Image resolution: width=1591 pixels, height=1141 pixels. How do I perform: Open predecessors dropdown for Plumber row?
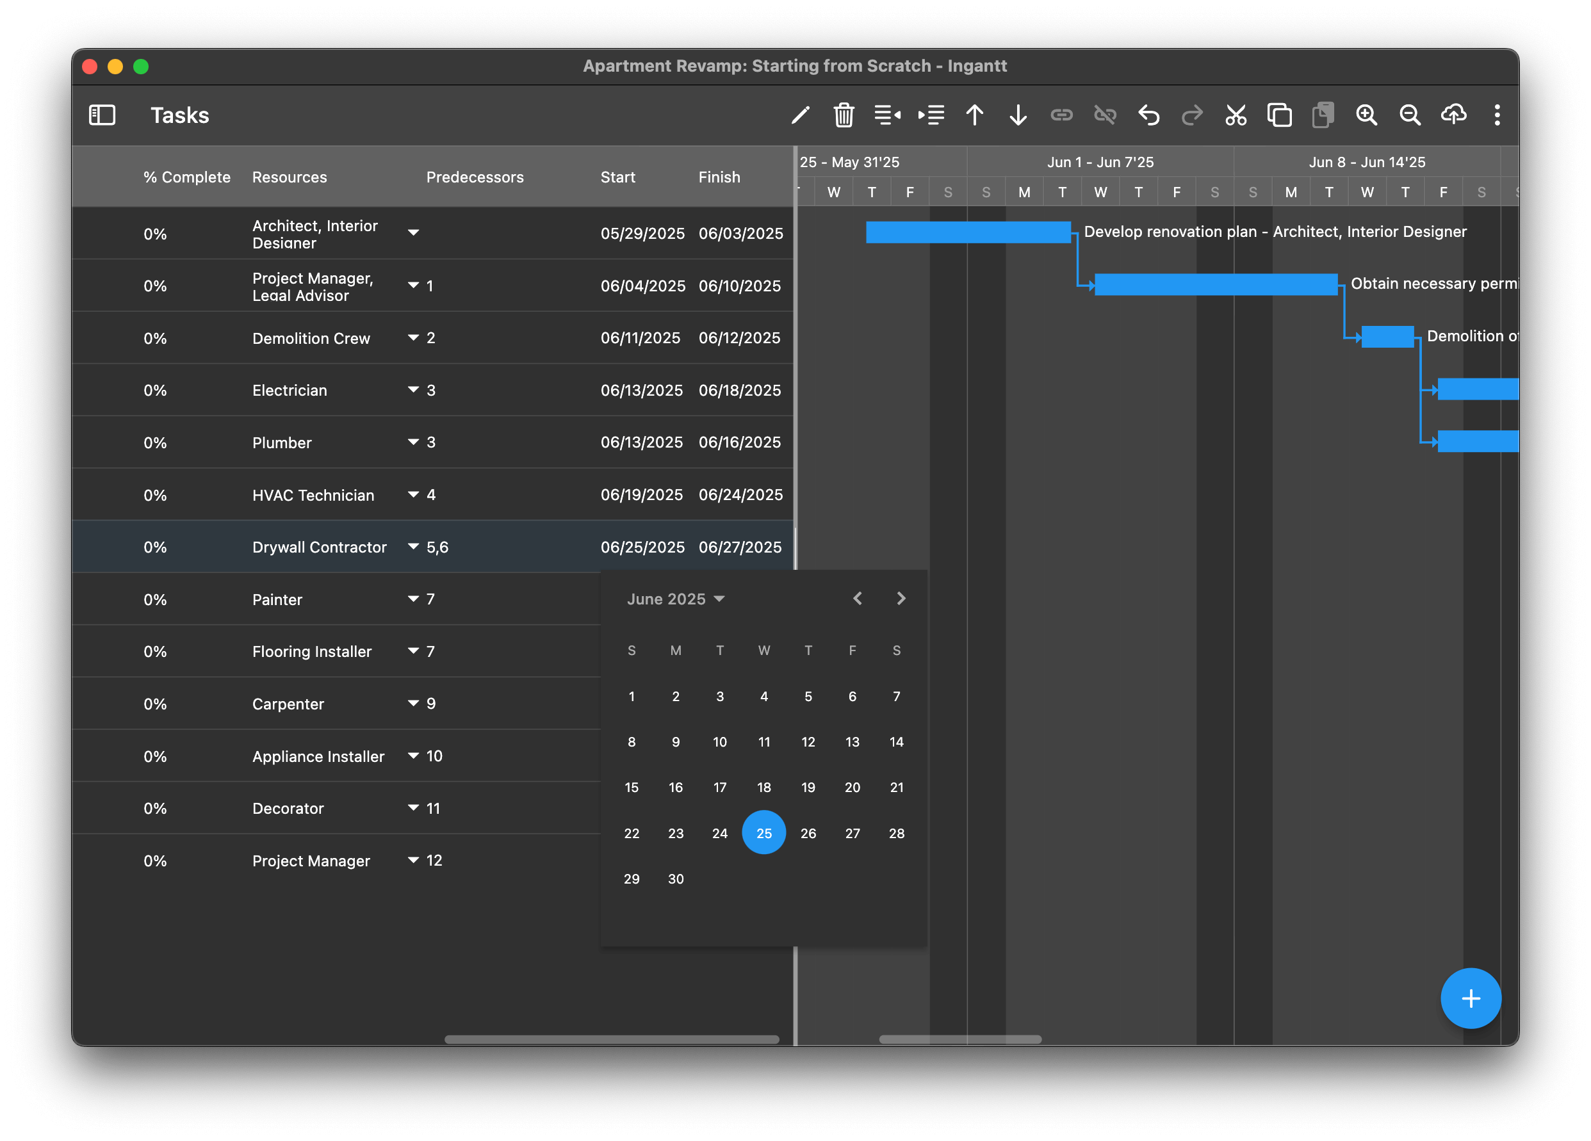[414, 442]
